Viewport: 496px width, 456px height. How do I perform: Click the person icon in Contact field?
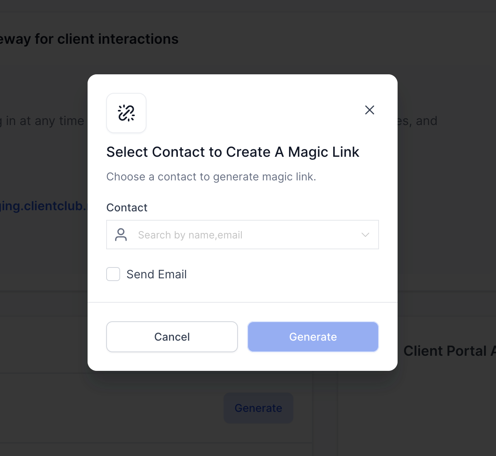click(121, 235)
